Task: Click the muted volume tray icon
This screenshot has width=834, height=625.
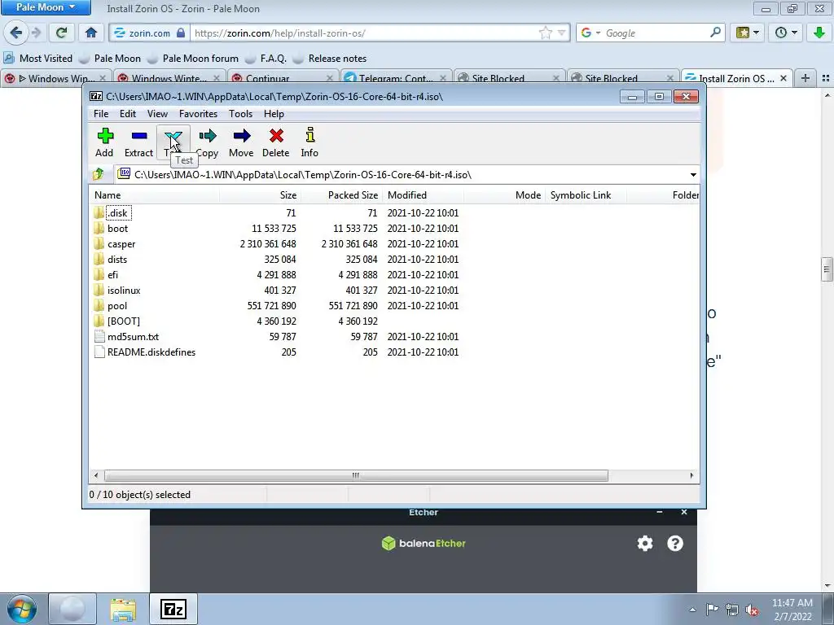Action: (x=752, y=610)
